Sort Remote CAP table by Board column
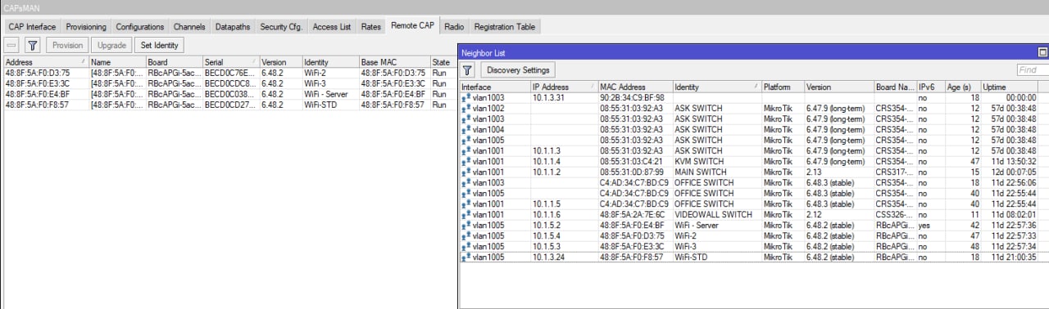This screenshot has height=309, width=1049. (x=174, y=62)
